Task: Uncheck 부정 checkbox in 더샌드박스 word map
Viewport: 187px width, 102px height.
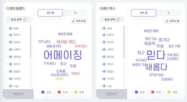Action: [x=153, y=92]
